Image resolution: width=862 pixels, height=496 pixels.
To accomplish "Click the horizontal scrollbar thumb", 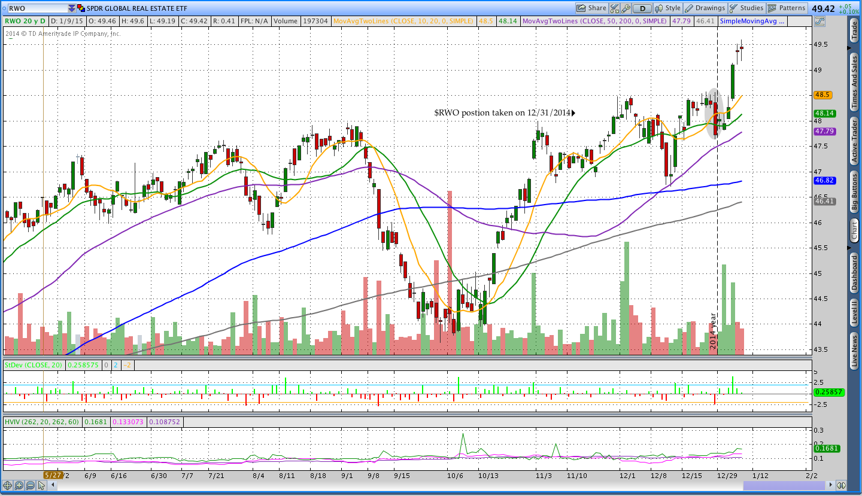I will [784, 485].
